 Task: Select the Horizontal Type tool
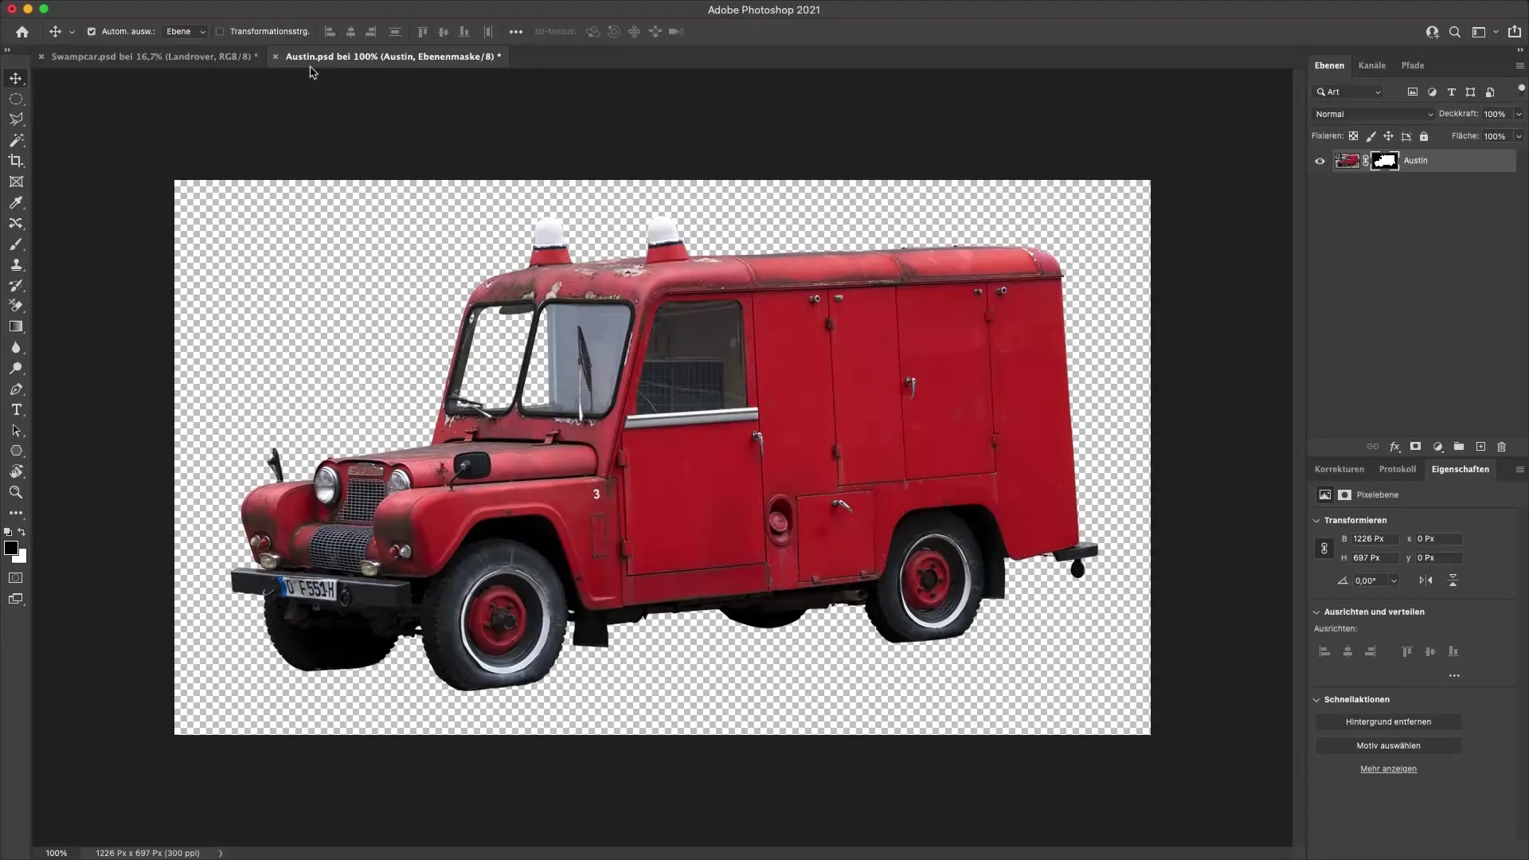coord(16,410)
